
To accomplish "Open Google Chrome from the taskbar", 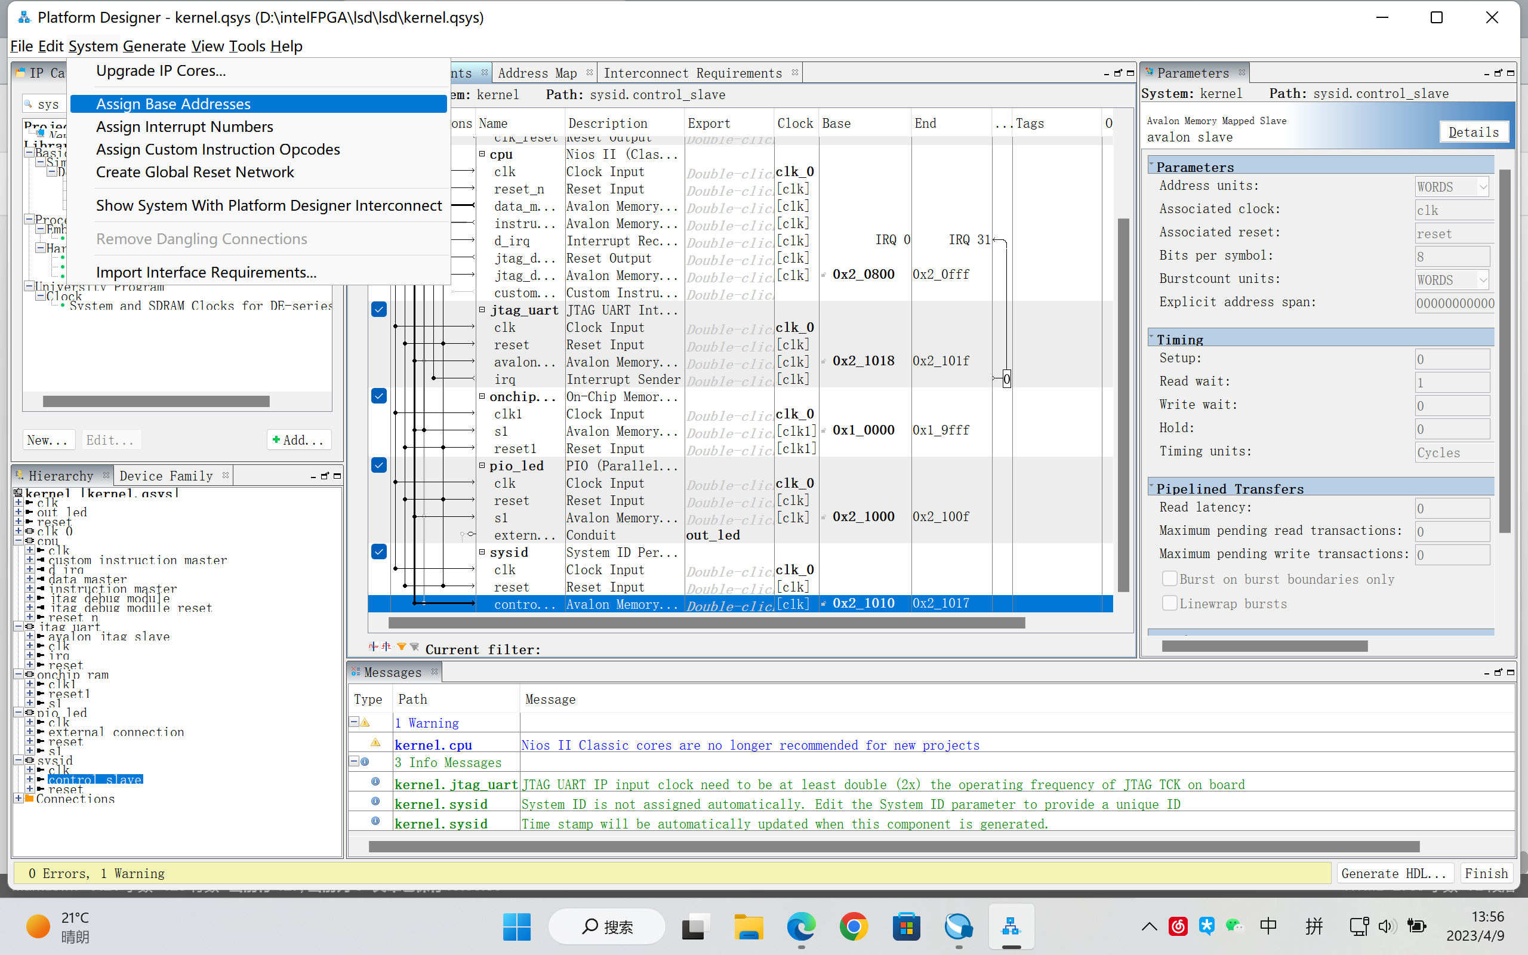I will [x=854, y=926].
